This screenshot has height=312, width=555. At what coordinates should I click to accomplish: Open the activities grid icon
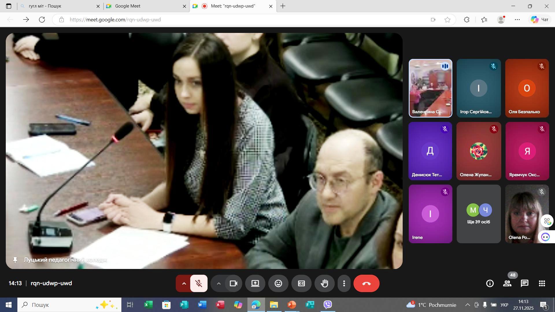(x=542, y=283)
